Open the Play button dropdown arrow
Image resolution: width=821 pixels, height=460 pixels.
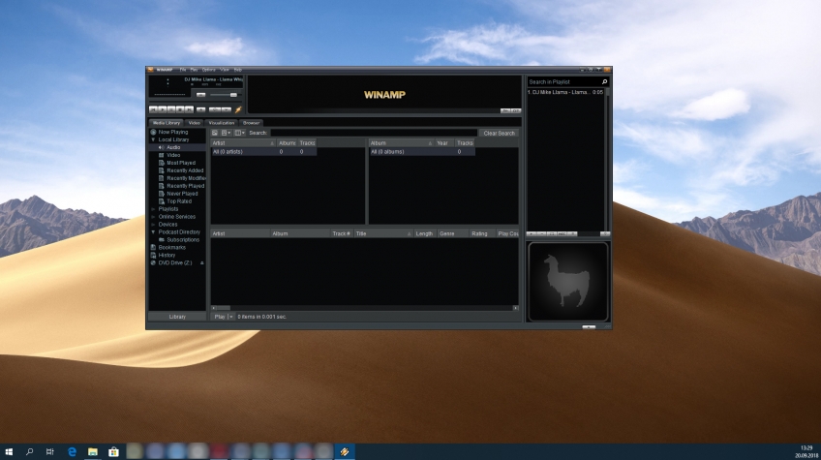(231, 317)
